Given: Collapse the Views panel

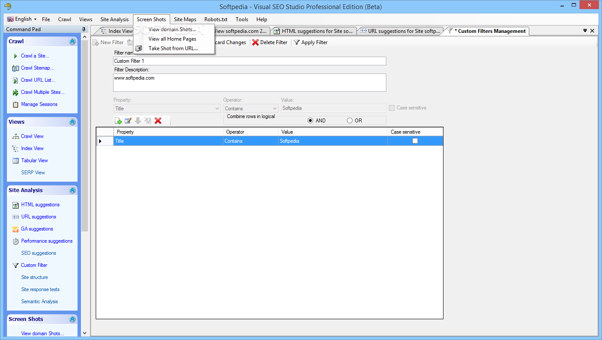Looking at the screenshot, I should pyautogui.click(x=72, y=122).
